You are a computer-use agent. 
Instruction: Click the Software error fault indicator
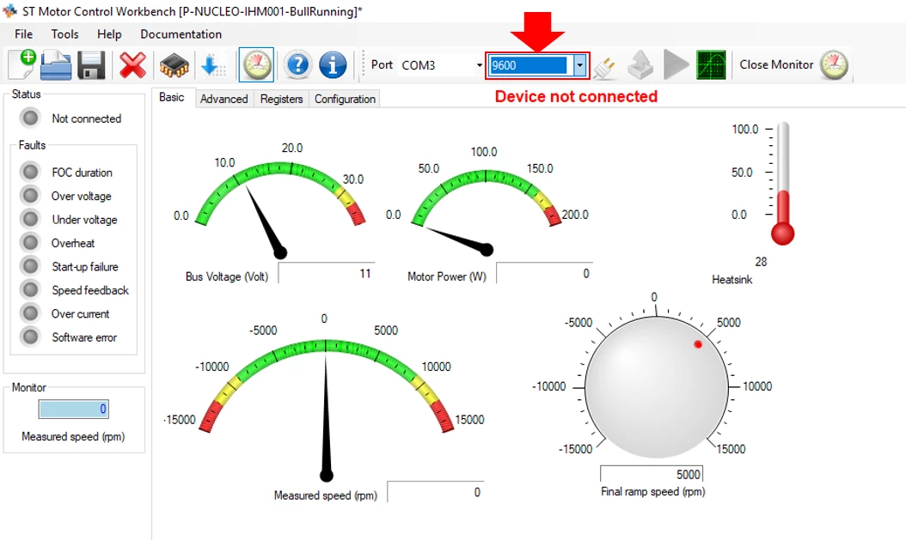tap(30, 337)
